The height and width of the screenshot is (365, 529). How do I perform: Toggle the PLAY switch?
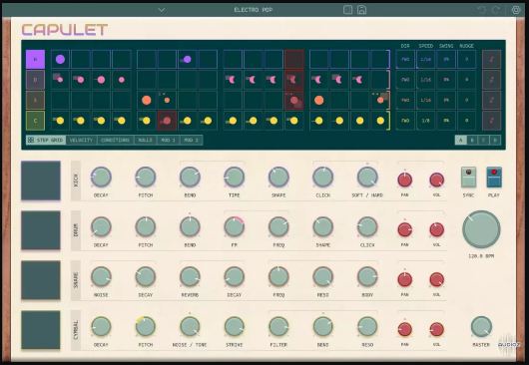click(x=494, y=178)
